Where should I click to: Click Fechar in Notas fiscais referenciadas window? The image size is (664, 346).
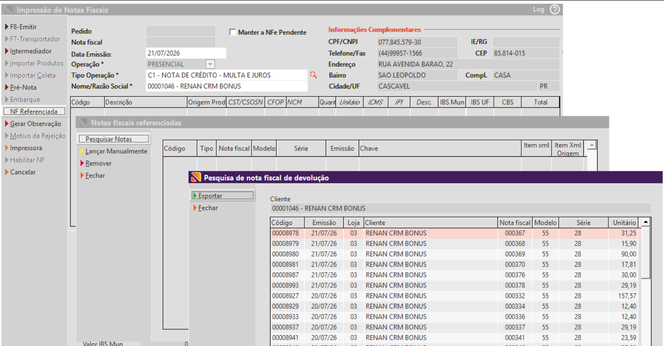[x=95, y=175]
